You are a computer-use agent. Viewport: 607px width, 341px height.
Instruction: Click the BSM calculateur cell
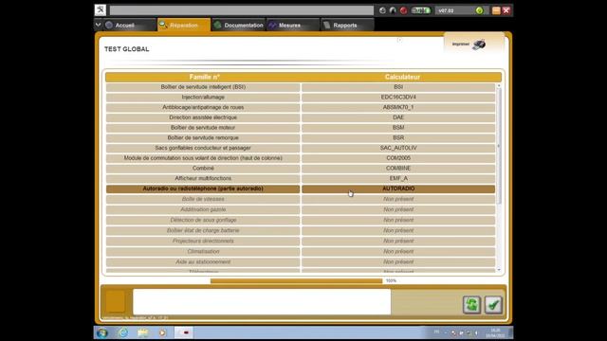point(398,128)
